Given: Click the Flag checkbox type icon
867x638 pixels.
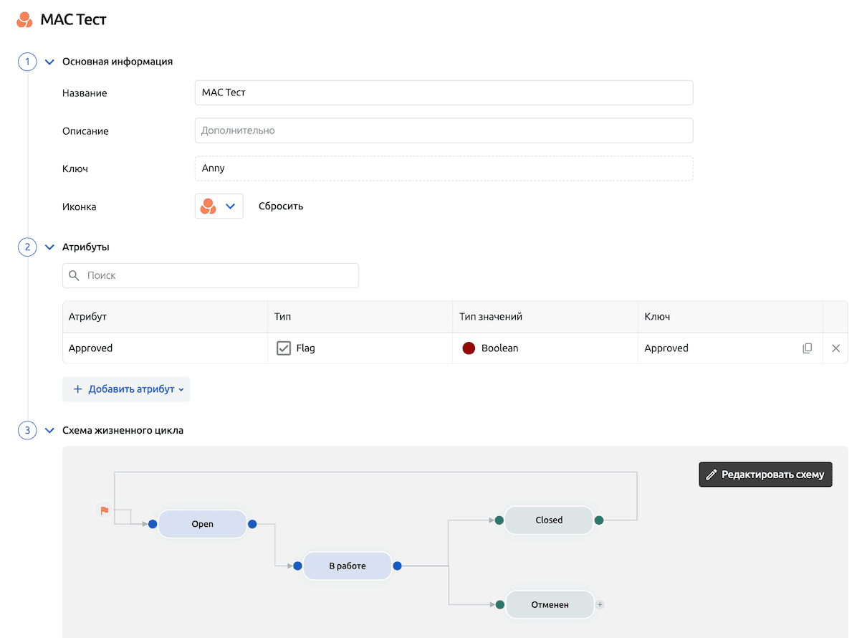Looking at the screenshot, I should coord(284,348).
